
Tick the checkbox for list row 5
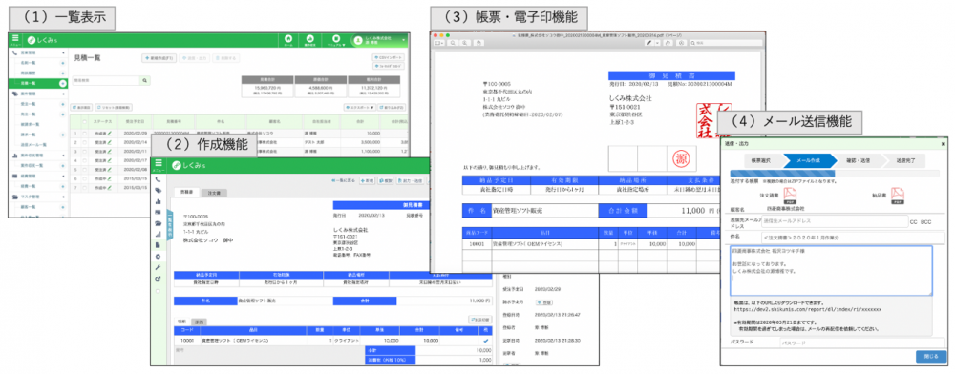click(85, 170)
